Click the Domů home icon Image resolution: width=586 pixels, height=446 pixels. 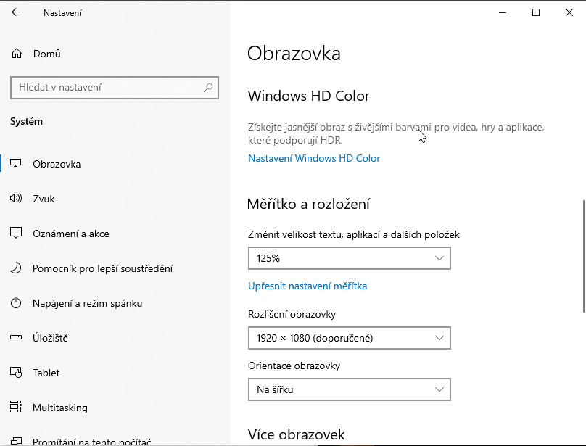click(17, 54)
